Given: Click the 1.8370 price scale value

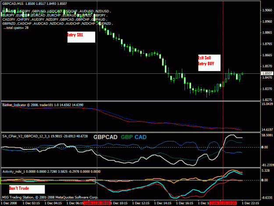Looking at the screenshot, I should point(267,89).
